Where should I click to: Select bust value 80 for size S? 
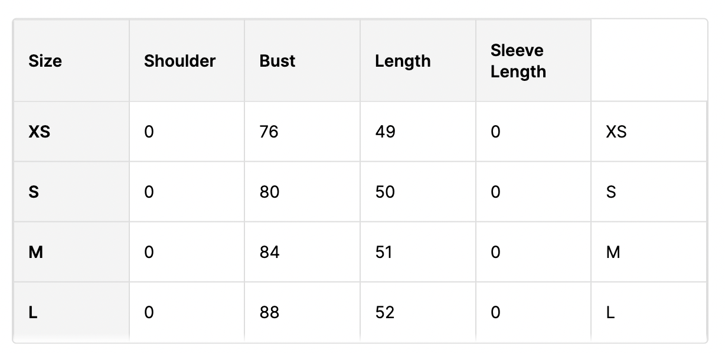tap(269, 192)
